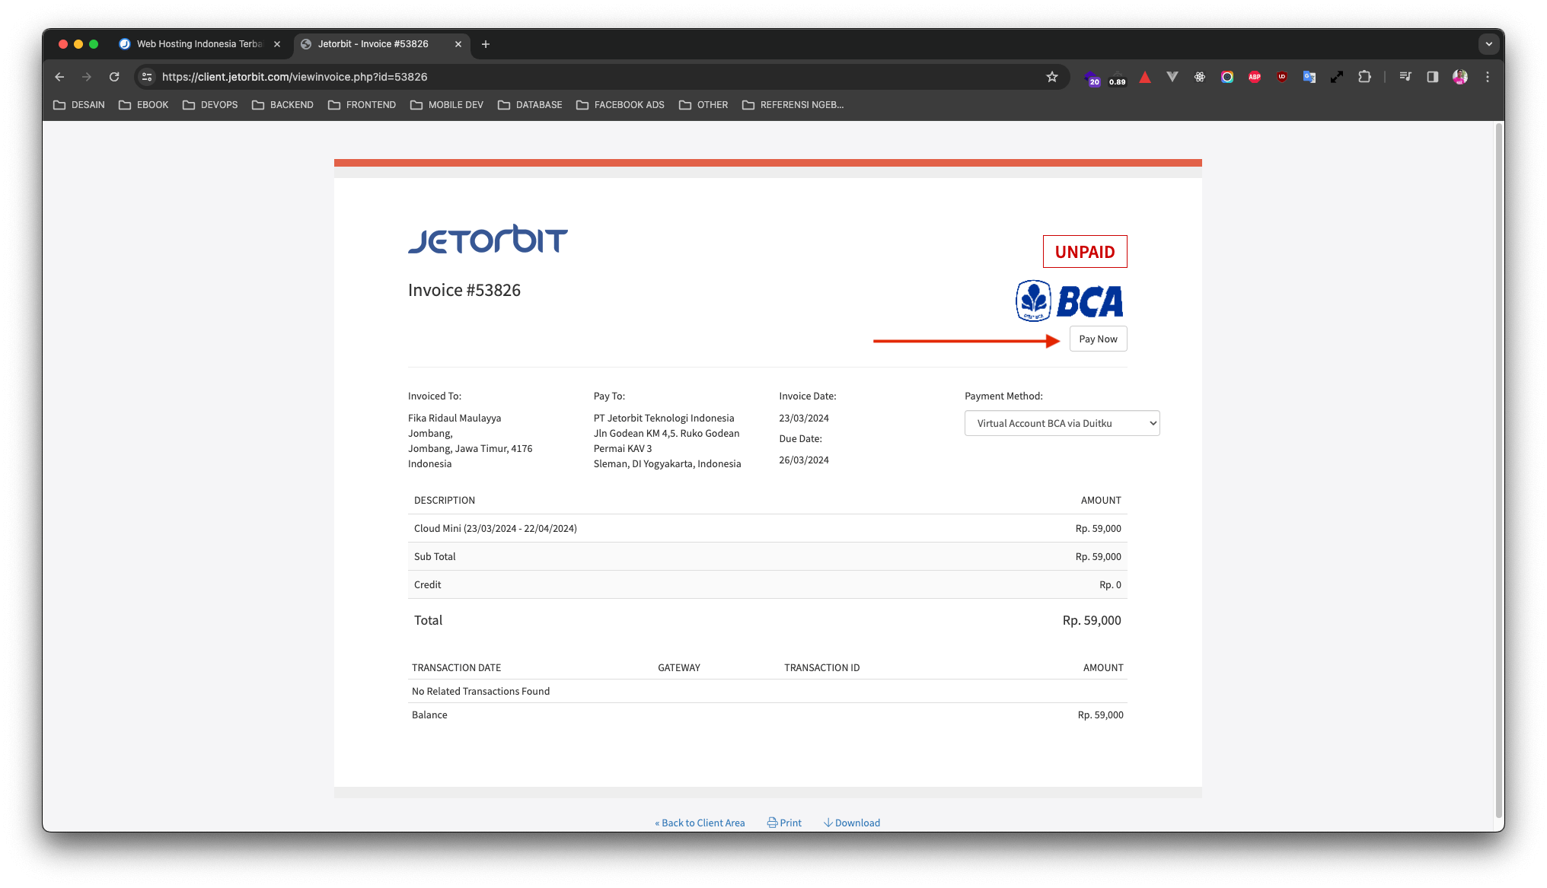Open the REFERENSI NGEB... bookmarks folder
The image size is (1547, 888).
point(793,105)
